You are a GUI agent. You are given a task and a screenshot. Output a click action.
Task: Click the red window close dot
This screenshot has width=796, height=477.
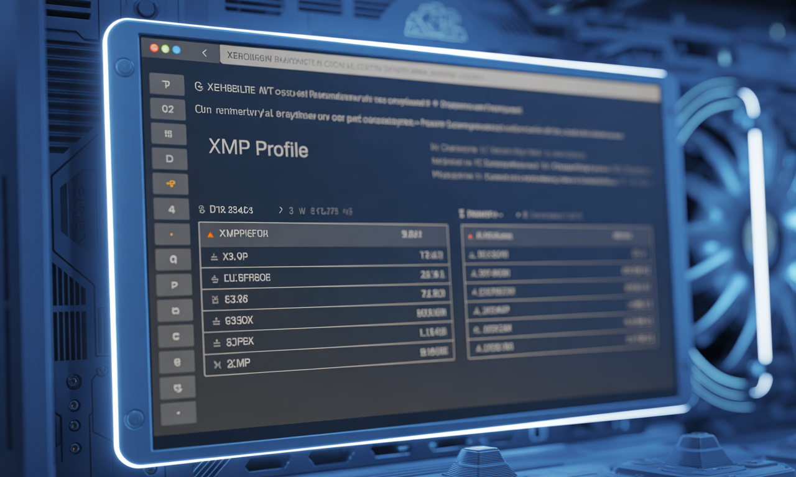click(x=154, y=48)
